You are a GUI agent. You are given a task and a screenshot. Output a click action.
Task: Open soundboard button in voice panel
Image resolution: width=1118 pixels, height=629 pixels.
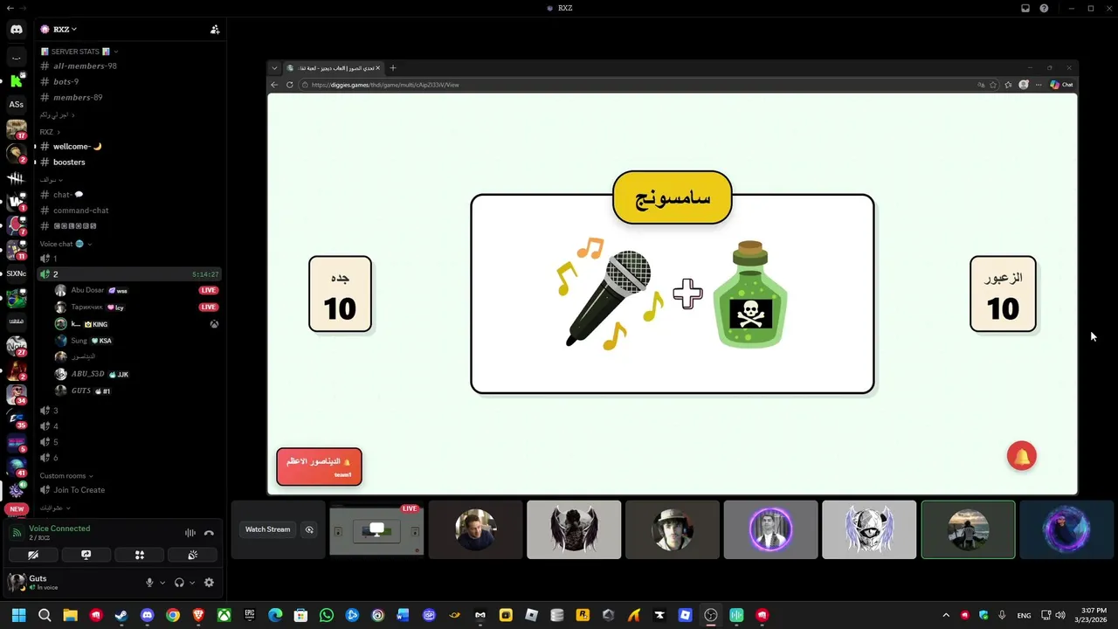pos(192,555)
